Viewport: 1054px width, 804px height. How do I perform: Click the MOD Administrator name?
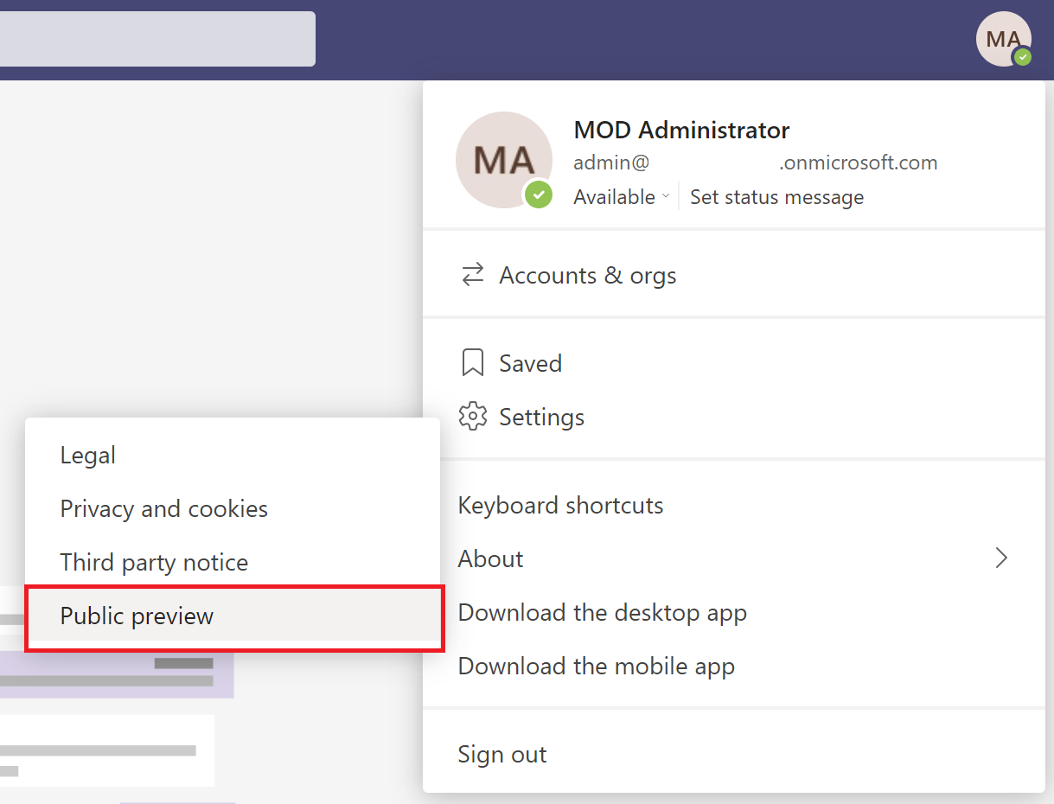point(681,131)
